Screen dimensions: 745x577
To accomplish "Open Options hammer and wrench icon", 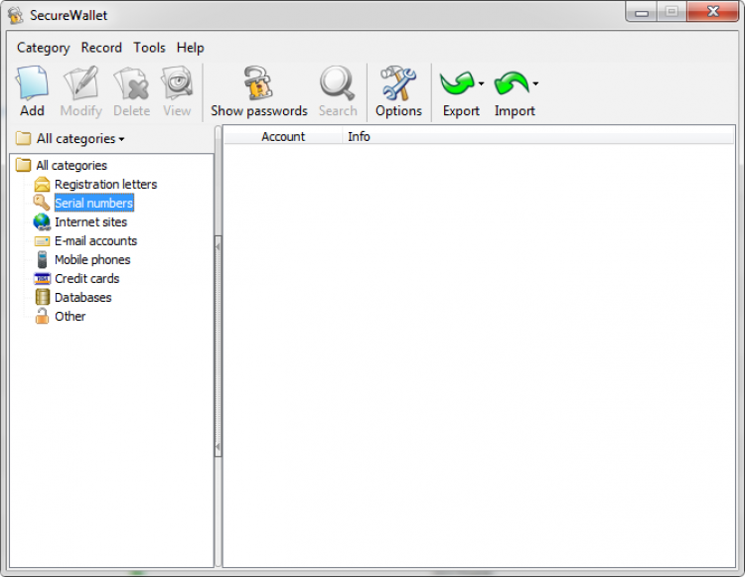I will coord(398,83).
